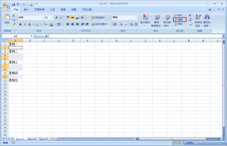Toggle center horizontal alignment

tap(73, 24)
